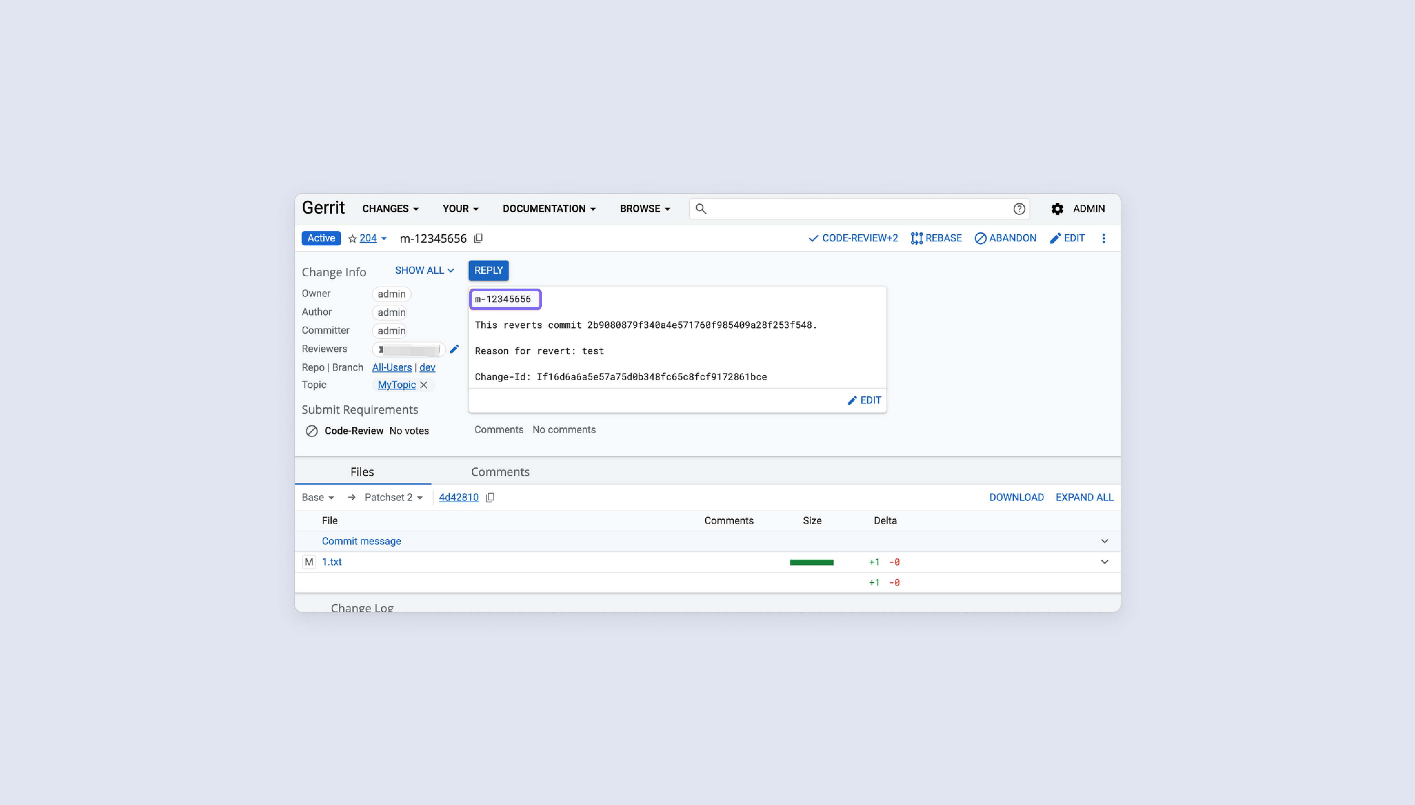Image resolution: width=1415 pixels, height=805 pixels.
Task: Click the DOWNLOAD button
Action: [1016, 498]
